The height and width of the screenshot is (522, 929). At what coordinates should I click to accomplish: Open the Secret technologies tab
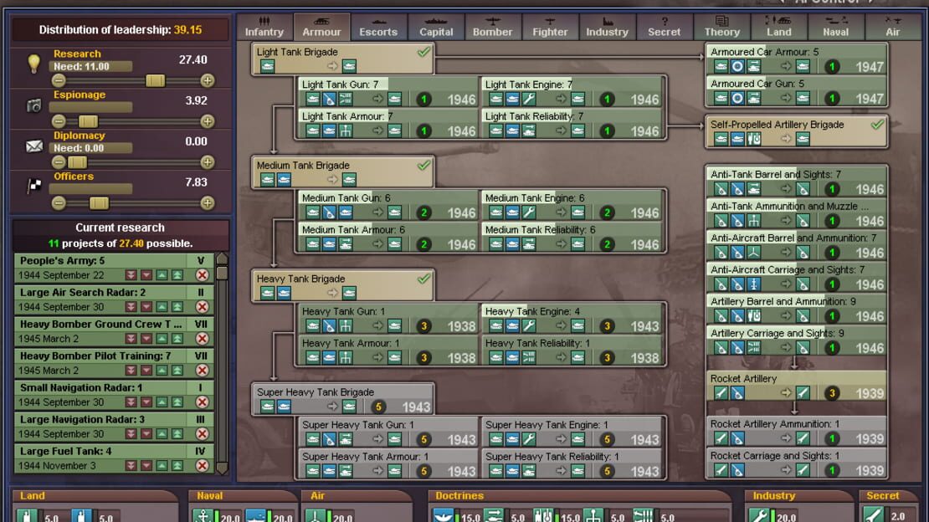(x=665, y=28)
